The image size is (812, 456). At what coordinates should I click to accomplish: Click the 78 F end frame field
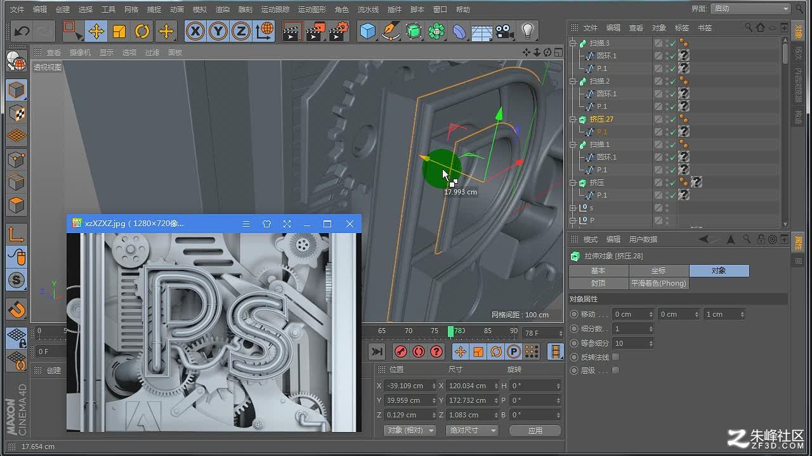(x=543, y=332)
